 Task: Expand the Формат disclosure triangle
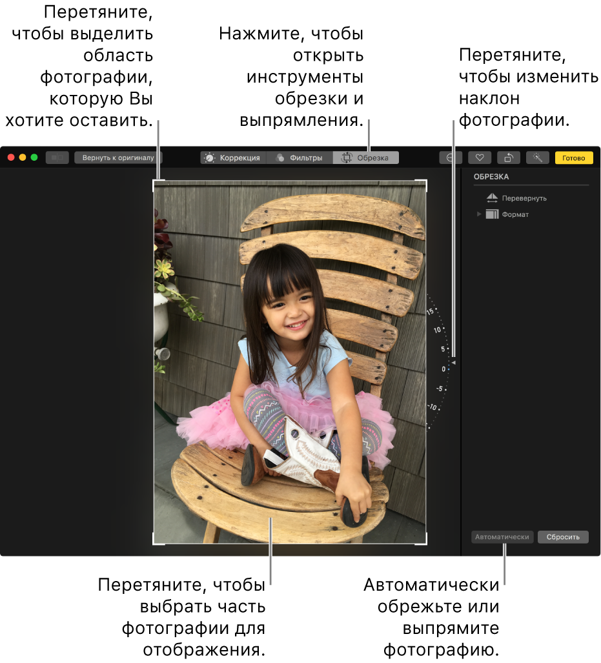(x=479, y=214)
